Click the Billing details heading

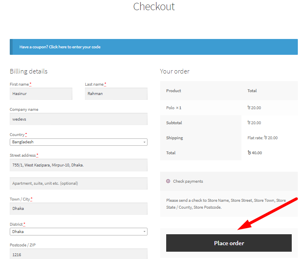click(29, 71)
